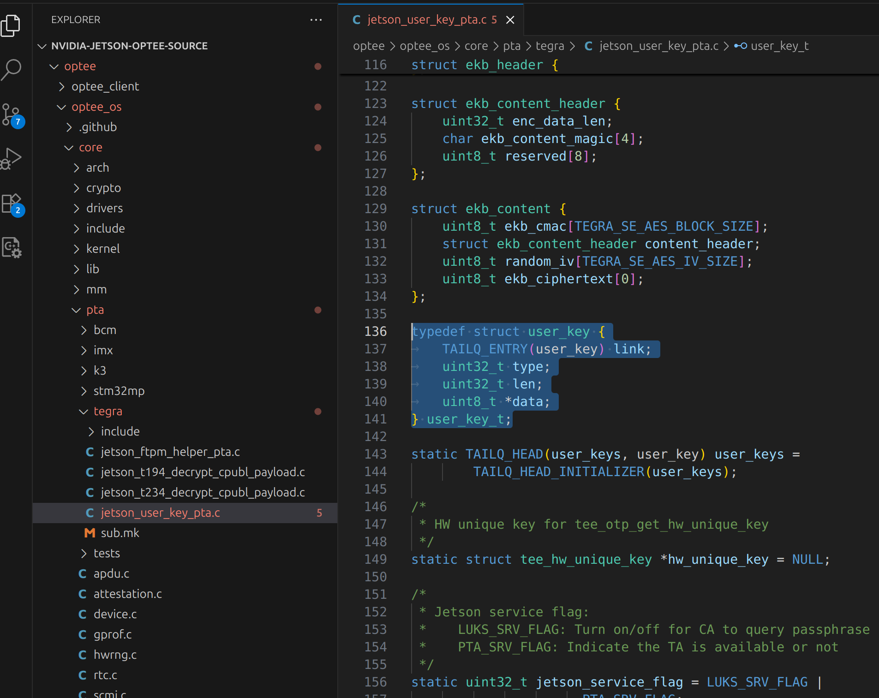Screen dimensions: 879x698
Task: Expand the mm folder
Action: click(x=76, y=290)
